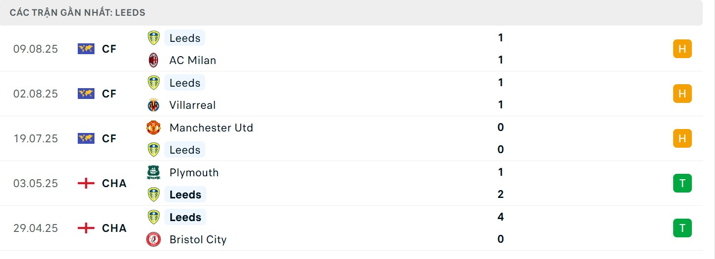
Task: Open the AC Milan team link
Action: [x=192, y=60]
